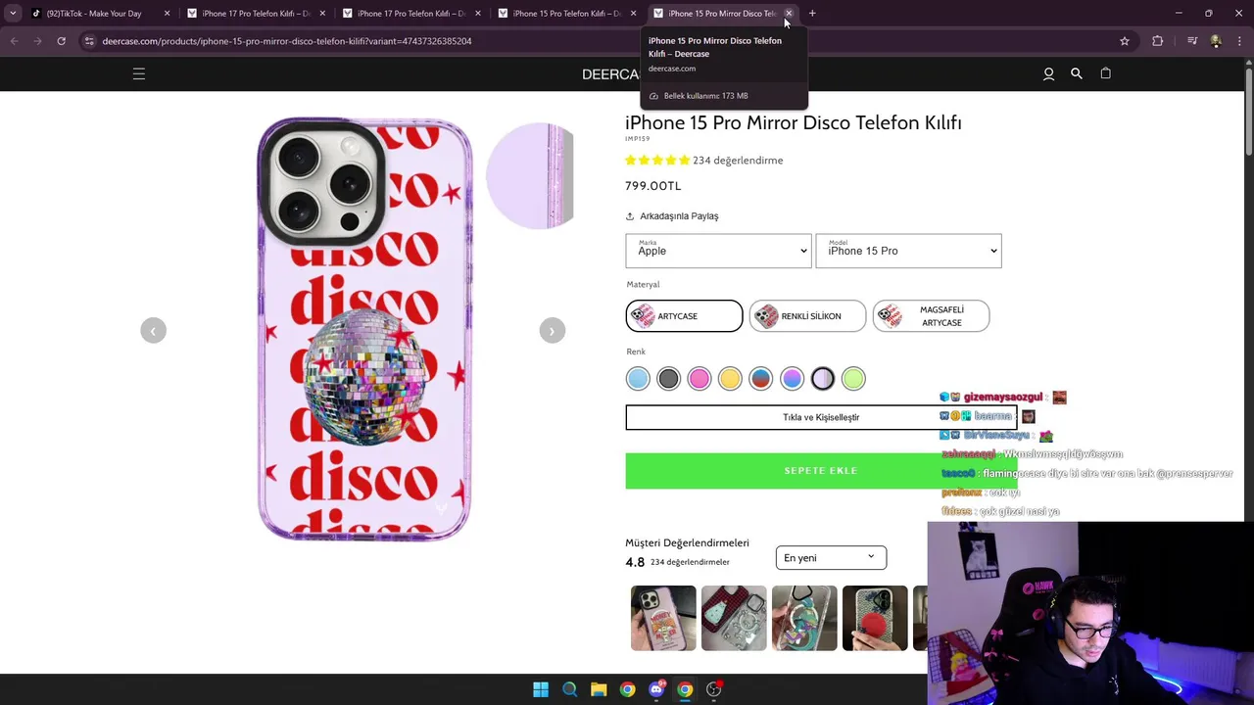Expand the Apple brand dropdown
The height and width of the screenshot is (705, 1254).
point(718,251)
